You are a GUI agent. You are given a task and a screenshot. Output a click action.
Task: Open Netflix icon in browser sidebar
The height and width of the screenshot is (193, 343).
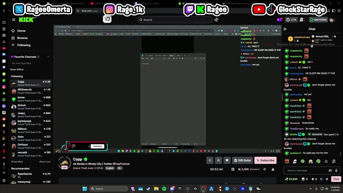[x=4, y=151]
